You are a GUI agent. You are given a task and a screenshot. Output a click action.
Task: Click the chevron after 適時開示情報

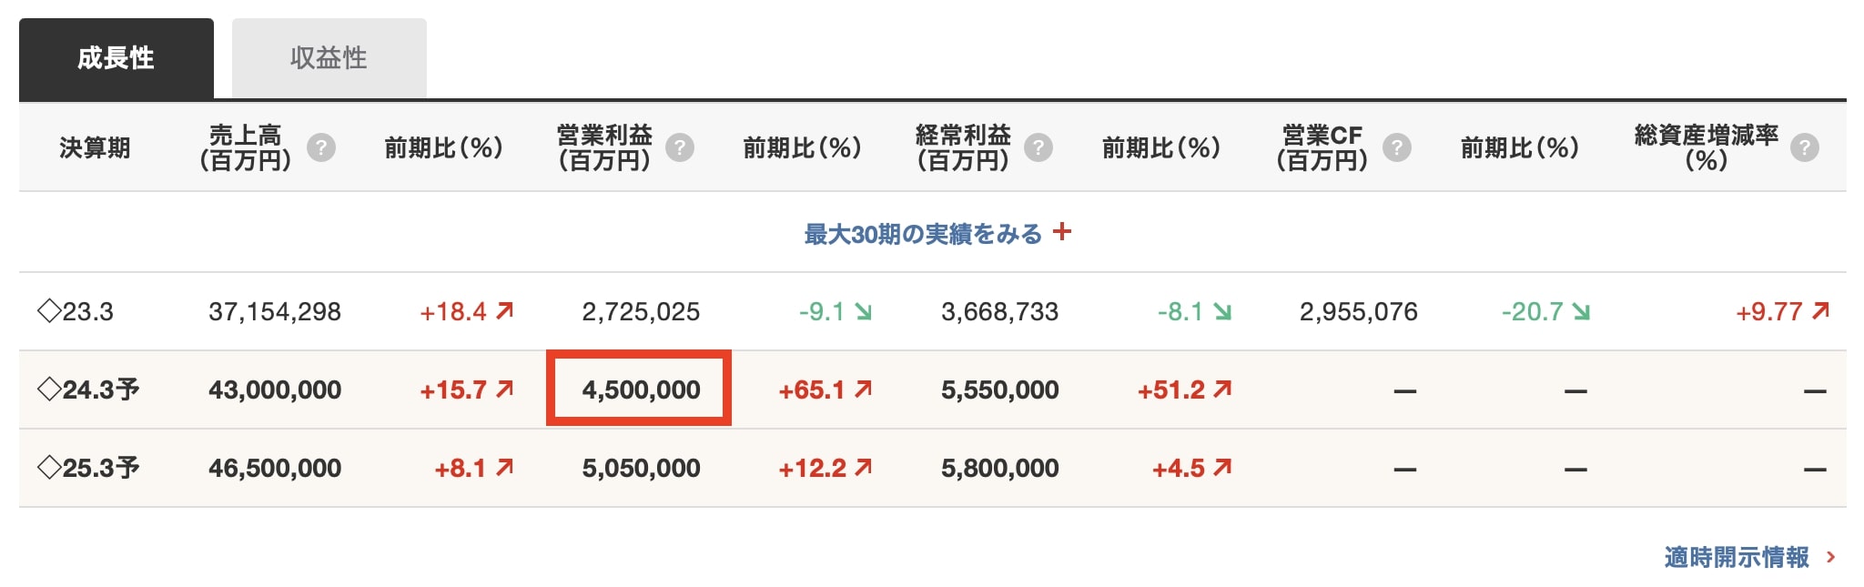point(1830,557)
